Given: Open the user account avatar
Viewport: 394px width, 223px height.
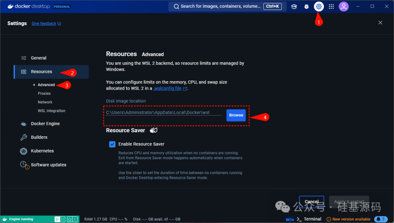Looking at the screenshot, I should pyautogui.click(x=344, y=7).
